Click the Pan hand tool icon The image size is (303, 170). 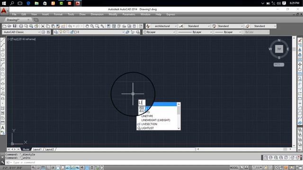coord(87,26)
